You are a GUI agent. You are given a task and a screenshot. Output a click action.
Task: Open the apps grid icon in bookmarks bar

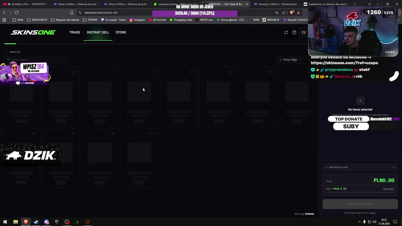[x=4, y=20]
